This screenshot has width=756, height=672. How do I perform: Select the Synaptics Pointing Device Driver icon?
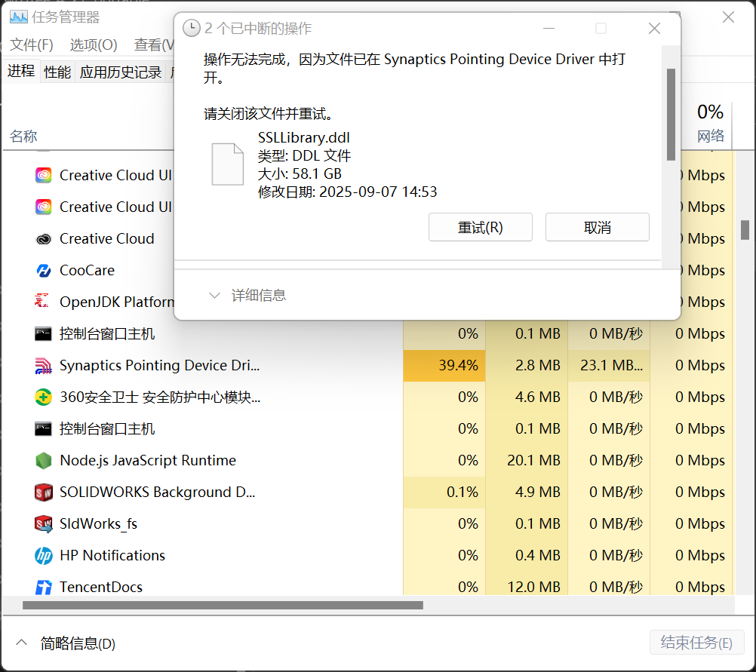tap(44, 366)
